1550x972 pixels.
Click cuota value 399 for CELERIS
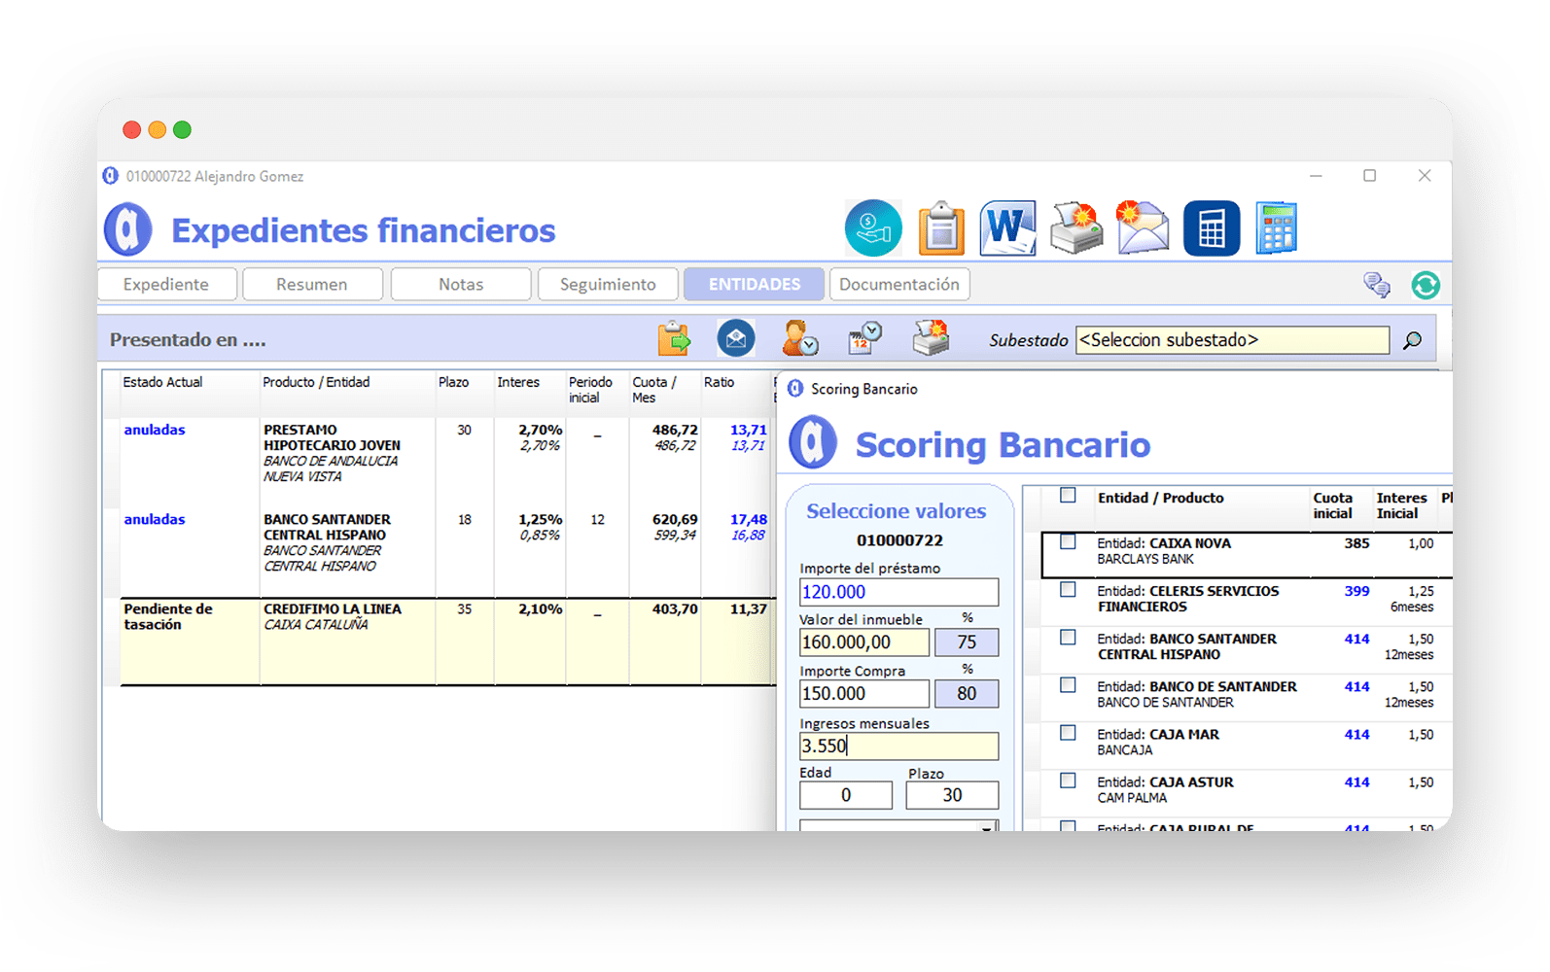[x=1356, y=591]
